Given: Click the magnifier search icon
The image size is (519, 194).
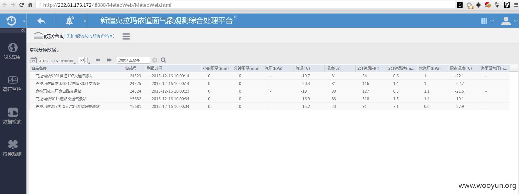Looking at the screenshot, I should [164, 60].
